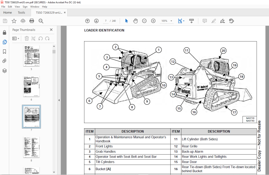
Task: Click the 'Tilt Cylinders' table cell
Action: pyautogui.click(x=133, y=162)
